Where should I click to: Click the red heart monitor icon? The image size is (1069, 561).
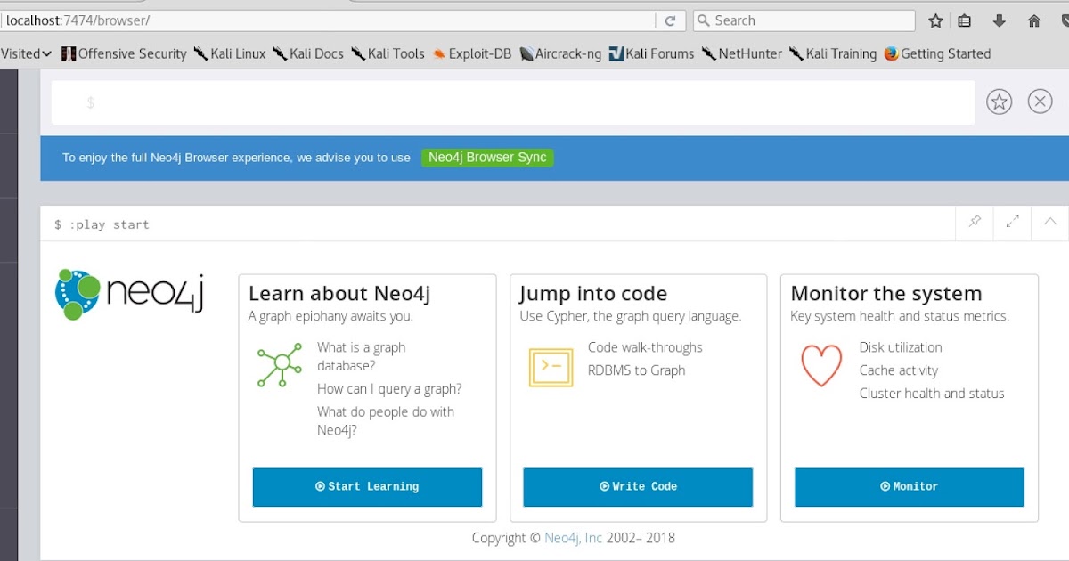(x=821, y=365)
